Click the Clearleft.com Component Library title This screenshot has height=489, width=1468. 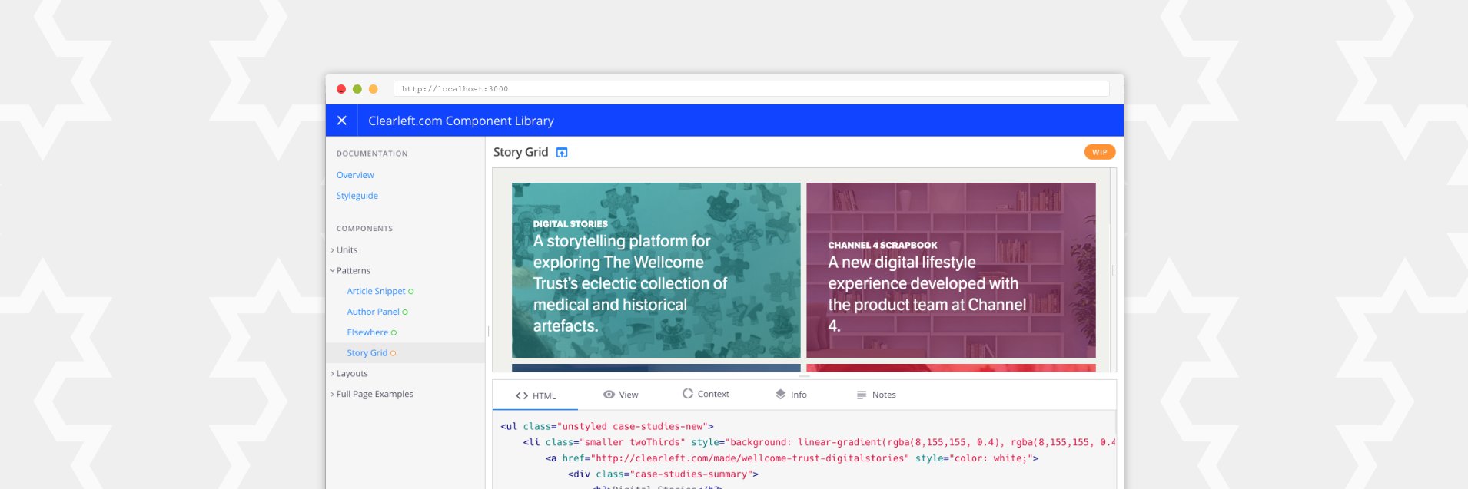461,121
